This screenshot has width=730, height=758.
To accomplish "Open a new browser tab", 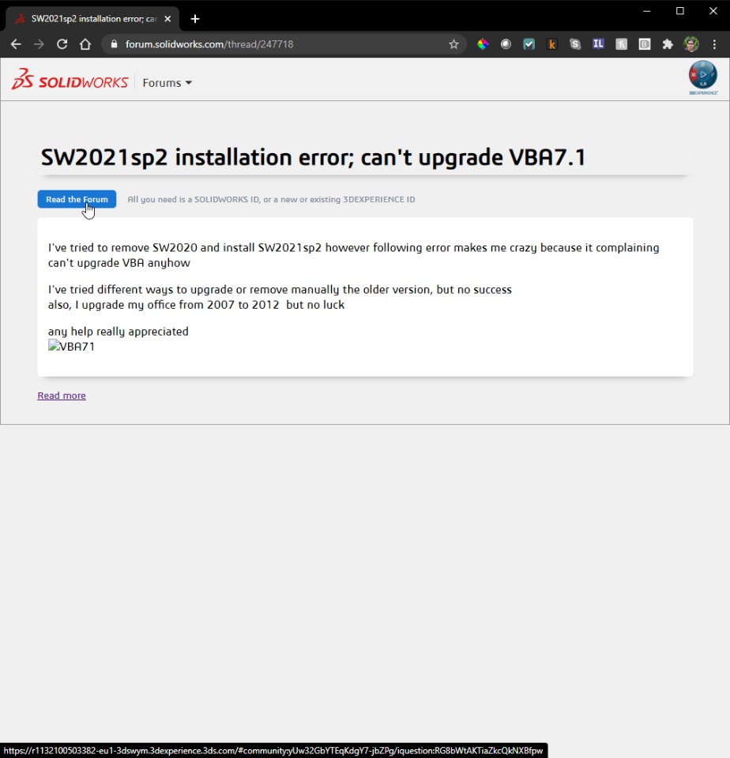I will tap(195, 19).
